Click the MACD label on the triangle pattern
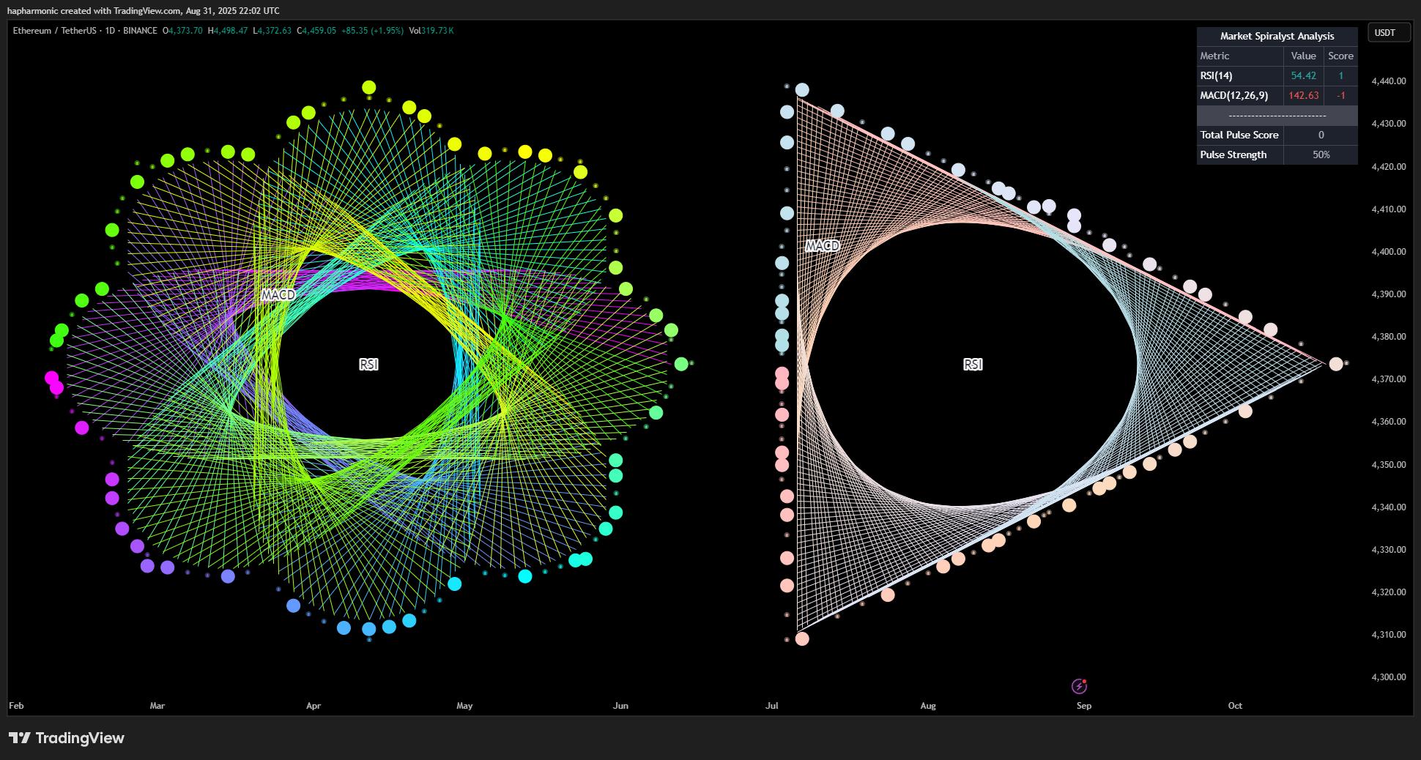 click(823, 246)
